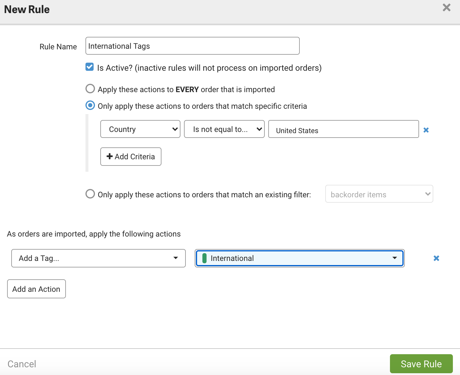Screen dimensions: 460x375
Task: Expand the 'Is not equal to...' operator dropdown
Action: [x=224, y=129]
